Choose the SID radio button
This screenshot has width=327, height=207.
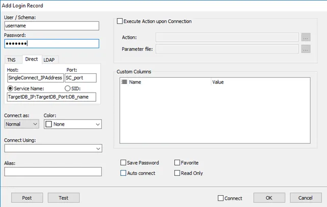67,88
